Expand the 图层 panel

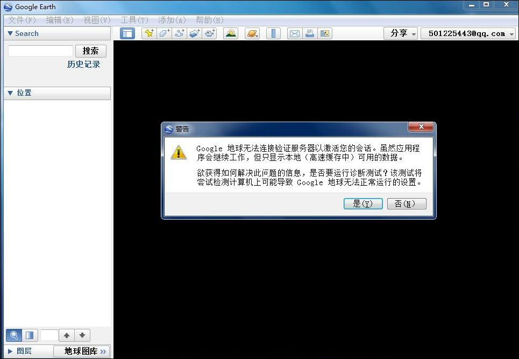[x=10, y=351]
